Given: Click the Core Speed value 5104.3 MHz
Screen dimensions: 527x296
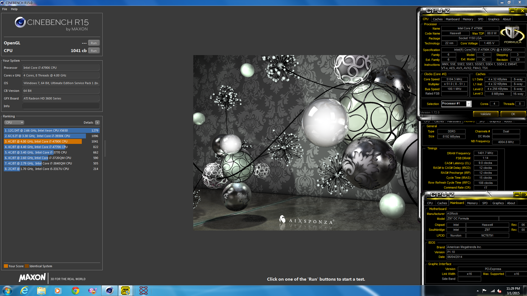Looking at the screenshot, I should click(x=454, y=79).
